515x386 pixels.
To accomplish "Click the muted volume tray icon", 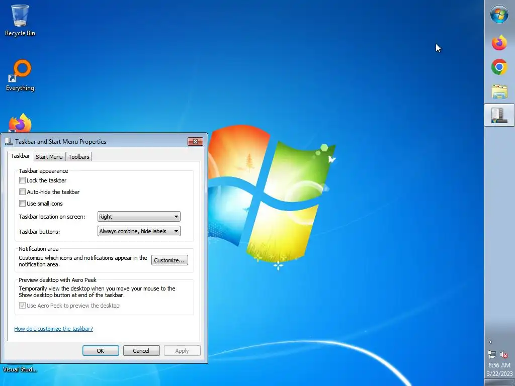I will (x=504, y=354).
